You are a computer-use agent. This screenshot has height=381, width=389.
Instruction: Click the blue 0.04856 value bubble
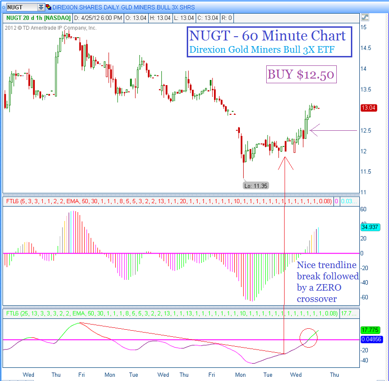click(x=371, y=339)
